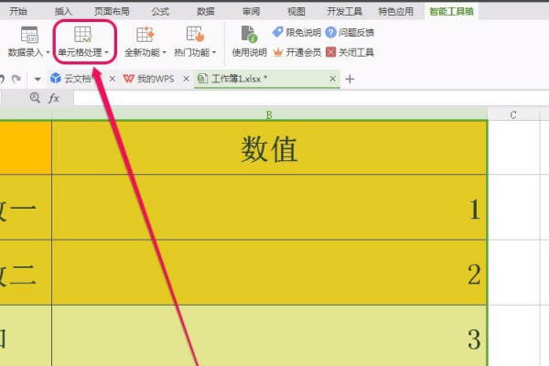Open the 数据 ribbon tab
This screenshot has width=549, height=366.
[206, 12]
